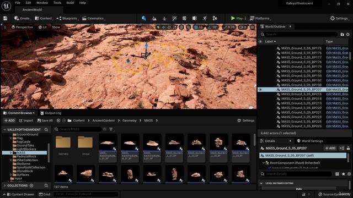Select the viewport Scale tool

(x=174, y=28)
